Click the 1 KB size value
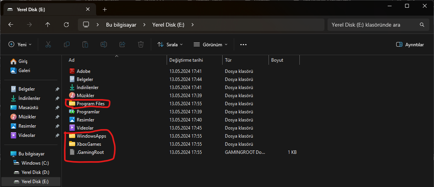The height and width of the screenshot is (187, 434). point(292,152)
